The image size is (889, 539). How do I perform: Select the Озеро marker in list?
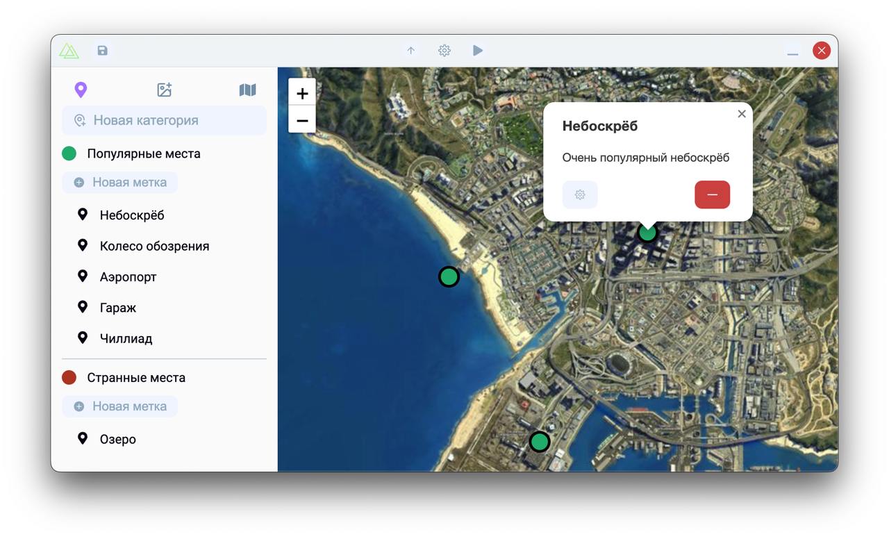click(118, 439)
